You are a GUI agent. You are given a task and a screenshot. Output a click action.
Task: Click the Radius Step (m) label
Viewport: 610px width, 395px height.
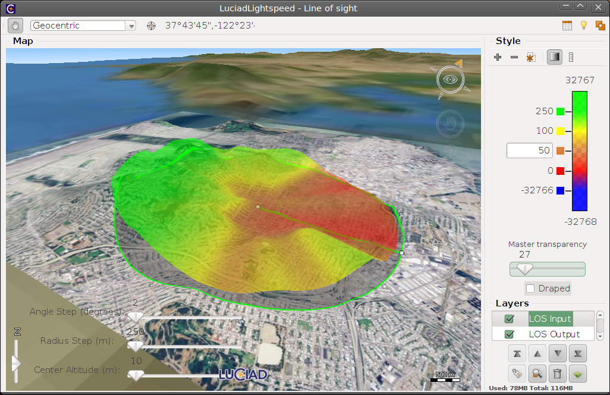77,341
